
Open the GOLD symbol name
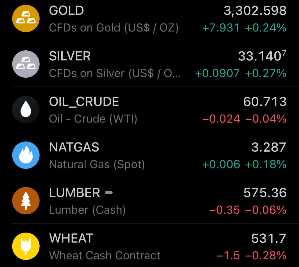coord(66,10)
